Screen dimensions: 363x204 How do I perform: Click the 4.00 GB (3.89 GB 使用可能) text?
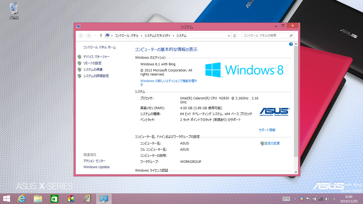click(x=201, y=108)
